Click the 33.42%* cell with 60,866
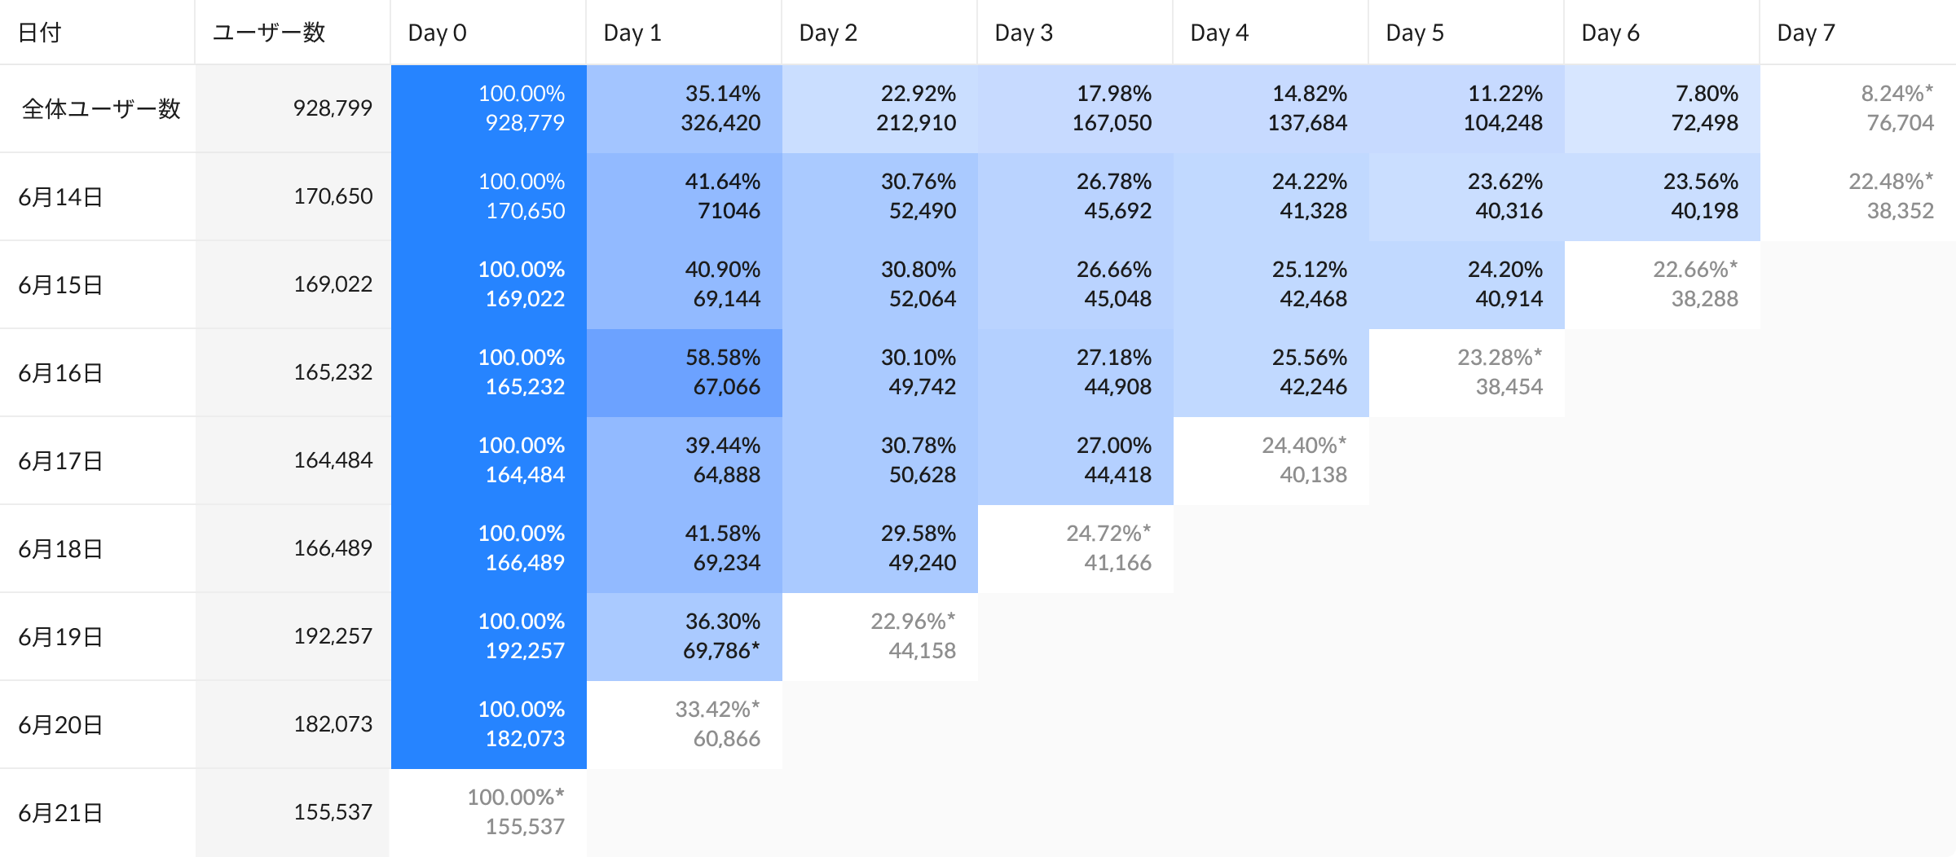The image size is (1956, 857). [x=685, y=724]
